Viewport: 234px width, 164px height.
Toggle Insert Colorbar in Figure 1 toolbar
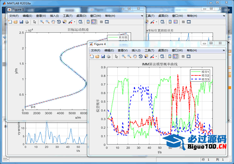click(88, 22)
